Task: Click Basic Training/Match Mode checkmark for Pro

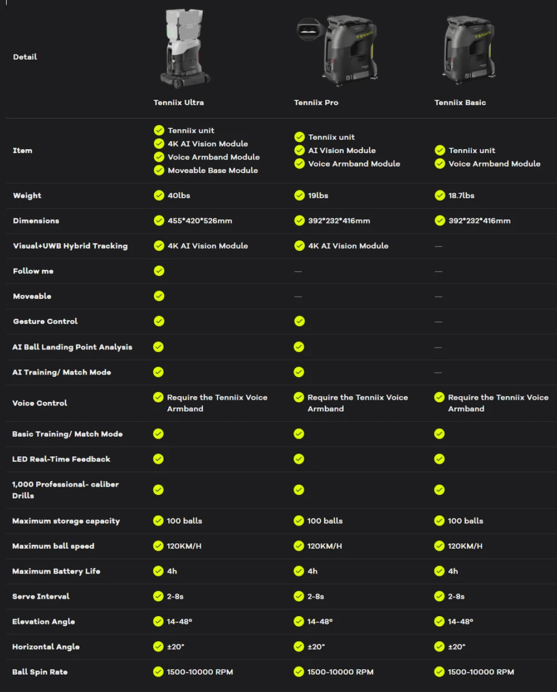Action: [299, 433]
